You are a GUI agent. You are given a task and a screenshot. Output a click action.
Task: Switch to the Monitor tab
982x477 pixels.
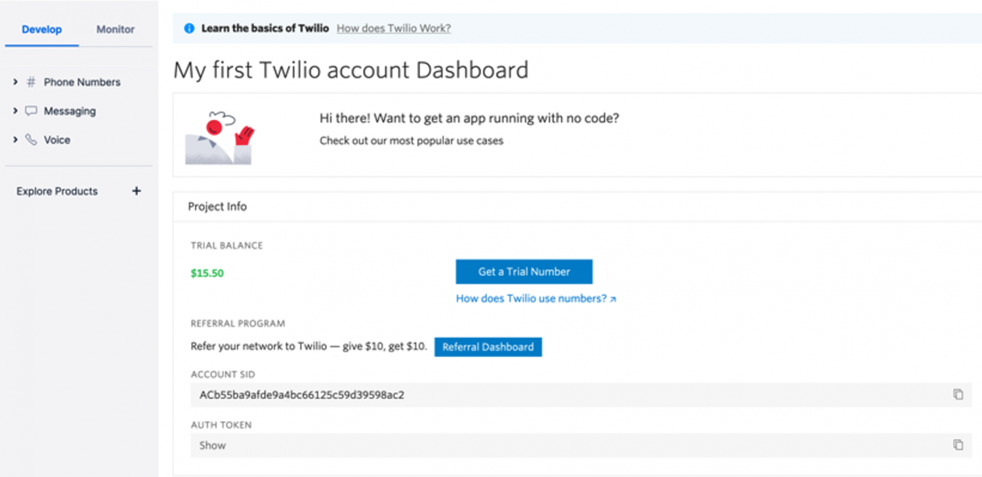coord(115,30)
